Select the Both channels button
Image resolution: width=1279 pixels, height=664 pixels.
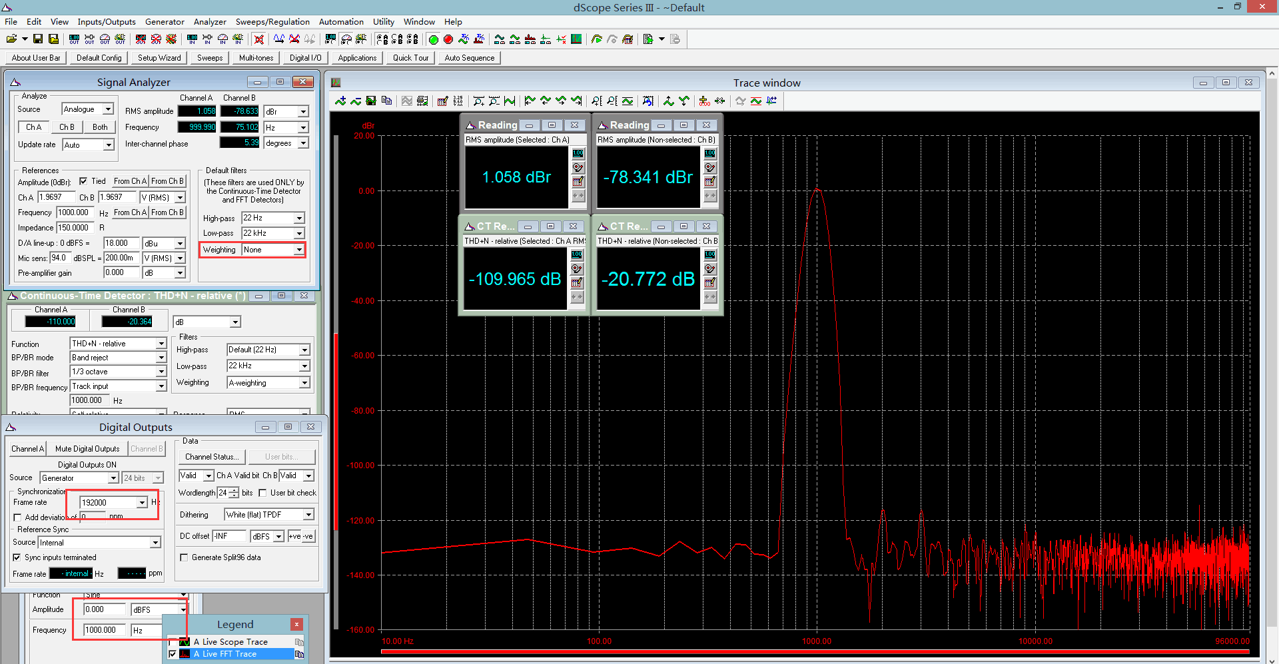(100, 127)
